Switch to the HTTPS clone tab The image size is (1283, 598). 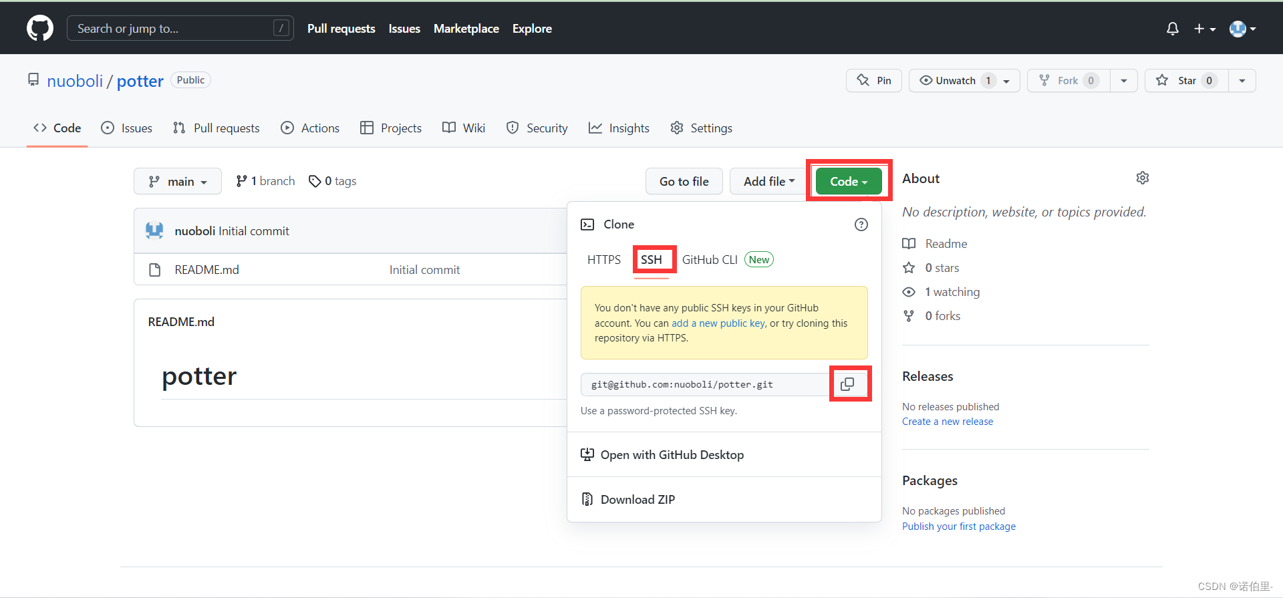tap(603, 260)
